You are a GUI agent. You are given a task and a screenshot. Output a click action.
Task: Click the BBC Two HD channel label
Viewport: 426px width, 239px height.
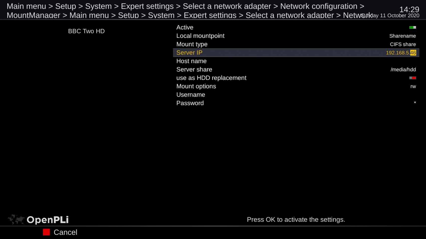[x=86, y=31]
